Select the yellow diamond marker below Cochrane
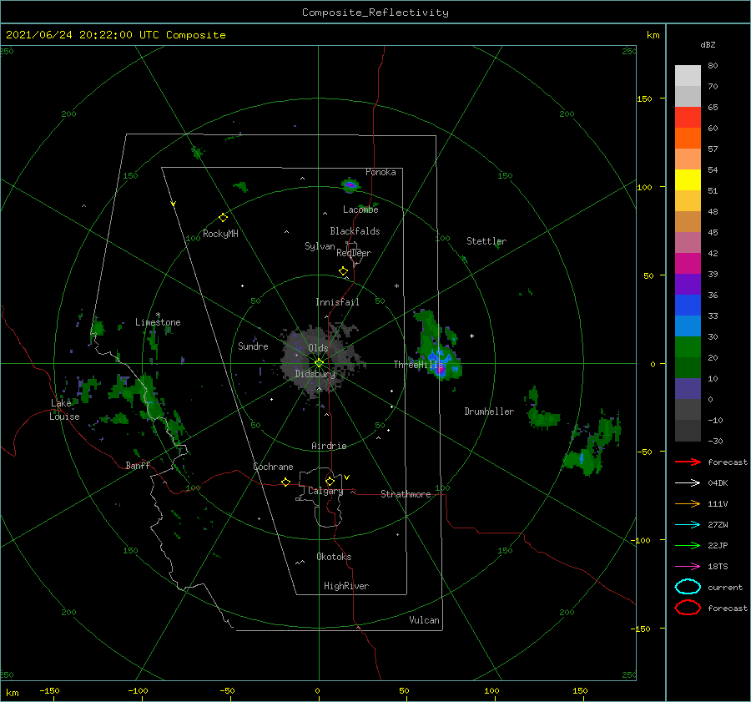This screenshot has height=702, width=751. tap(286, 482)
